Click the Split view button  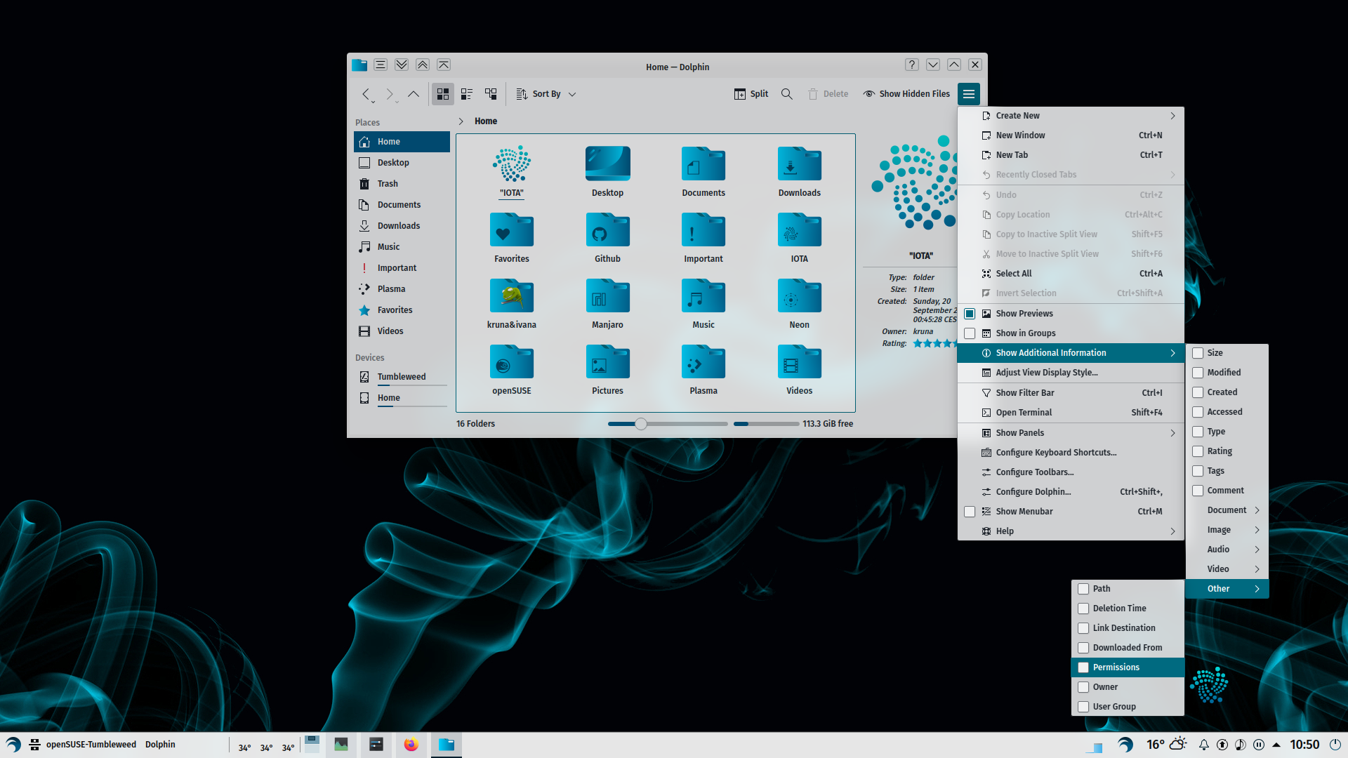pos(751,94)
